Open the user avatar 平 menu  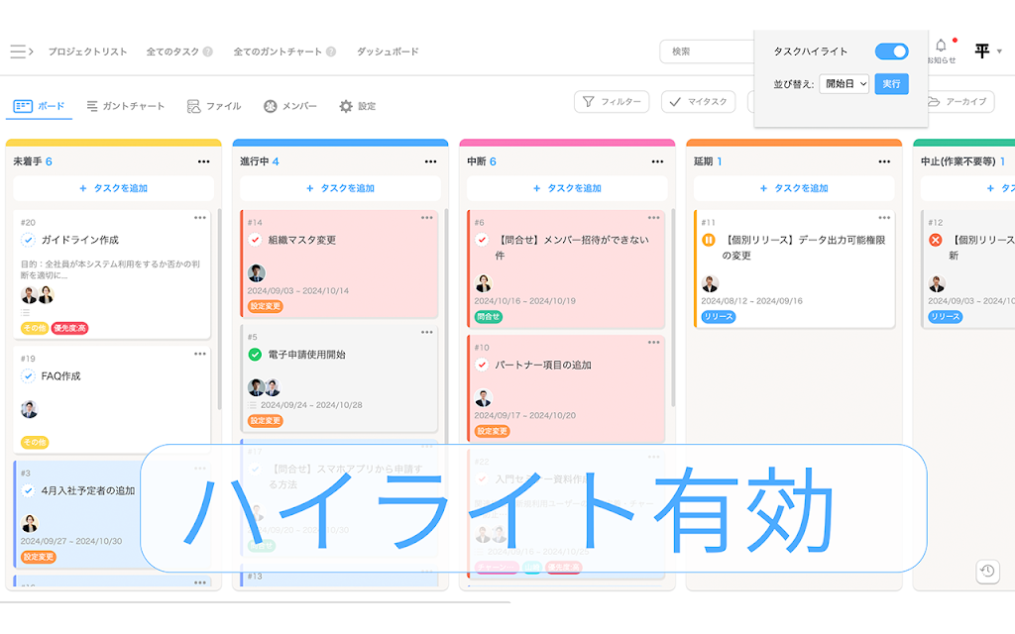coord(988,51)
